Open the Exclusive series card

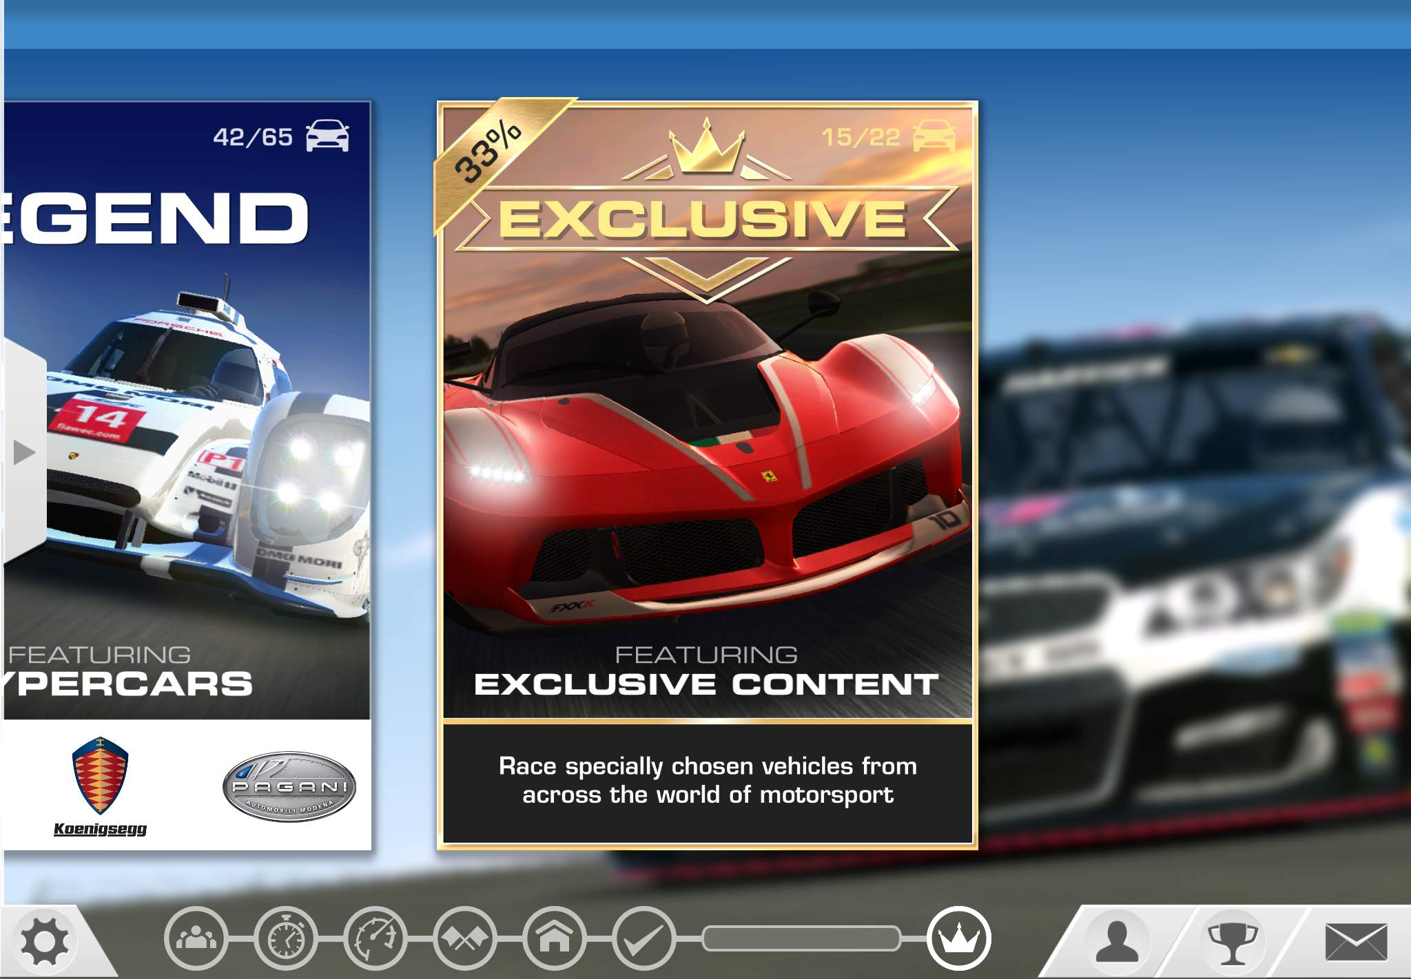(707, 475)
